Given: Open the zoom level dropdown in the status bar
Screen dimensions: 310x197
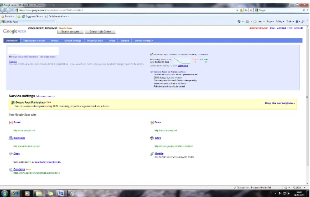Looking at the screenshot, I should click(x=305, y=187).
